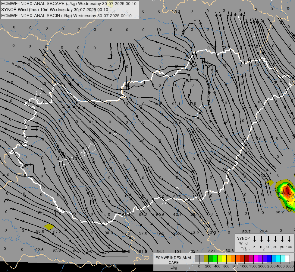
Task: Click the 2500 tick label on CAPE scale
Action: 271,266
